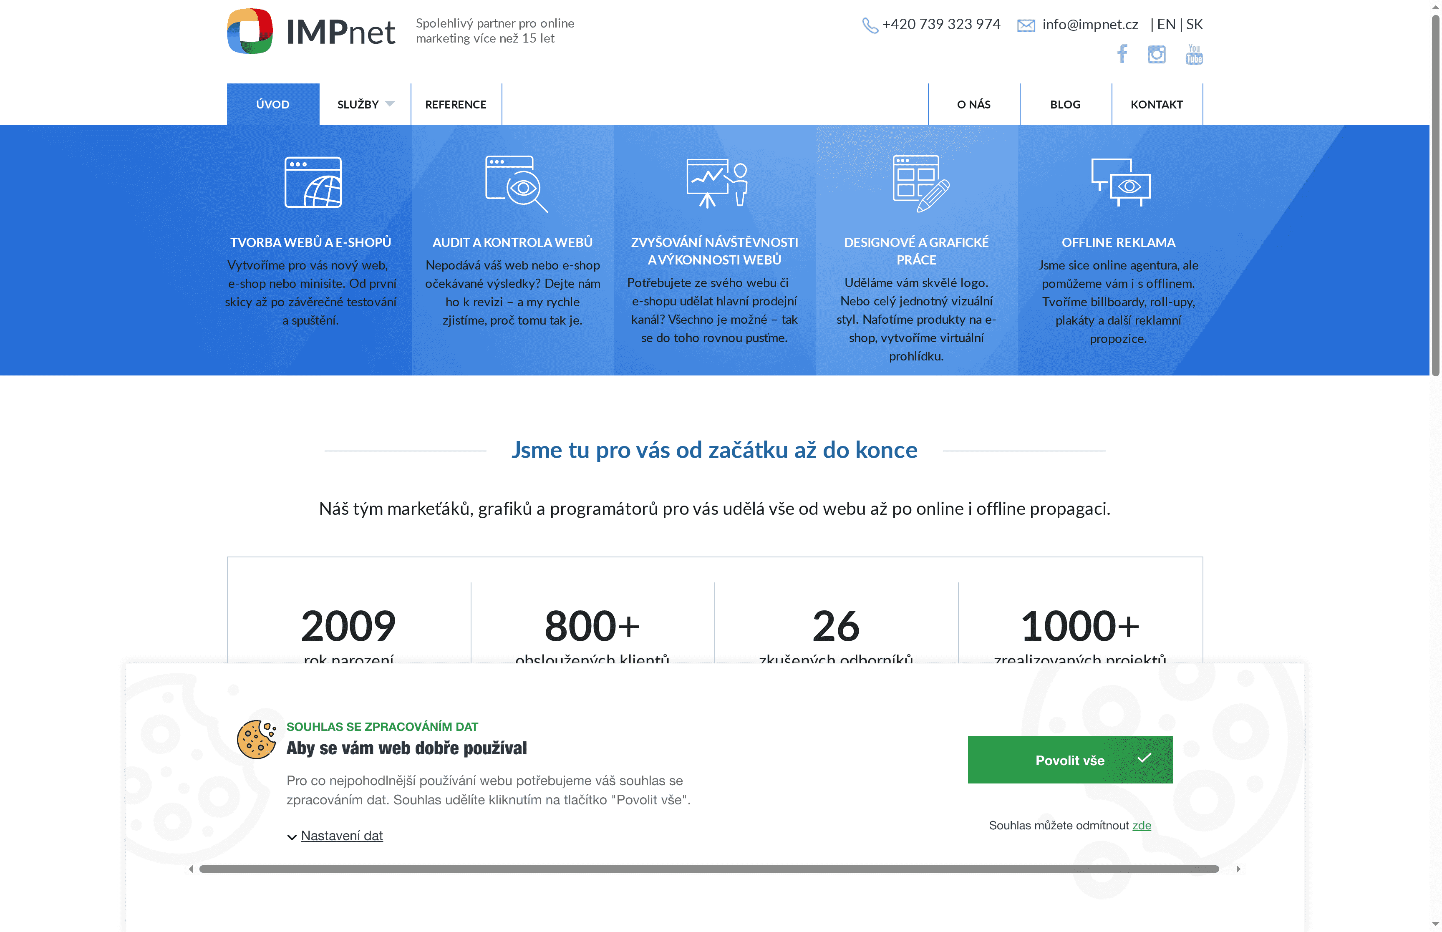Open the KONTAKT menu item

(x=1156, y=104)
